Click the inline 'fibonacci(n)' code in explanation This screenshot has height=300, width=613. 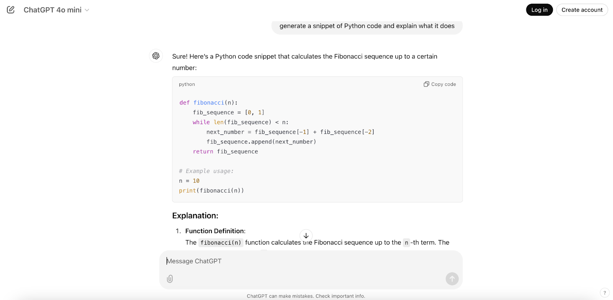point(221,243)
